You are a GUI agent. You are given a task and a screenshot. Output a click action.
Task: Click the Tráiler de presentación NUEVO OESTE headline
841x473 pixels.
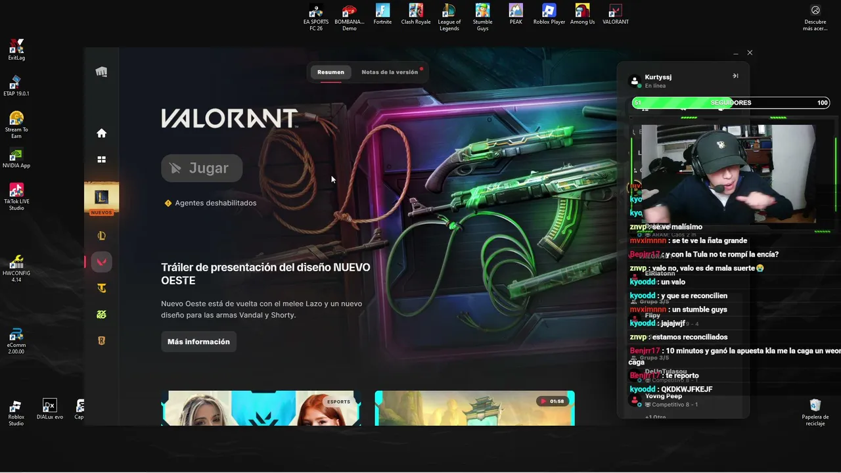pos(265,274)
